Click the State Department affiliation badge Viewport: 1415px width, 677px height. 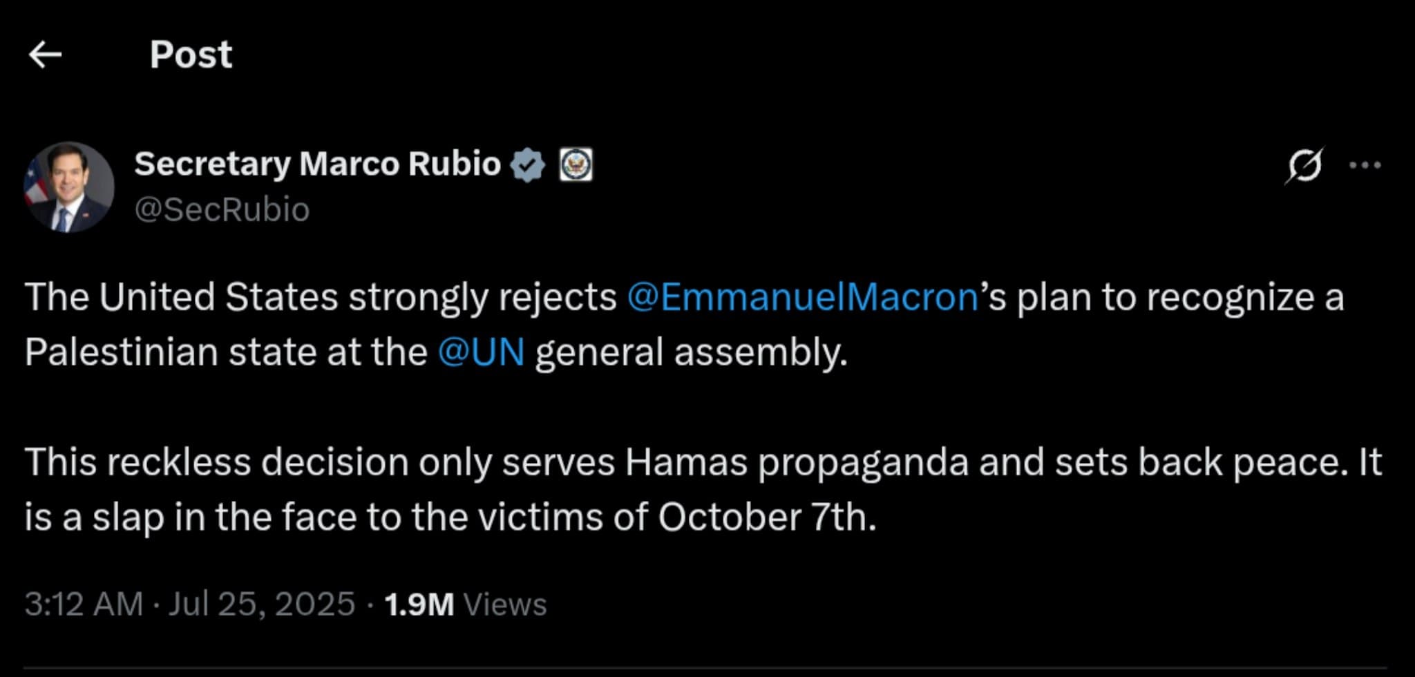point(578,164)
